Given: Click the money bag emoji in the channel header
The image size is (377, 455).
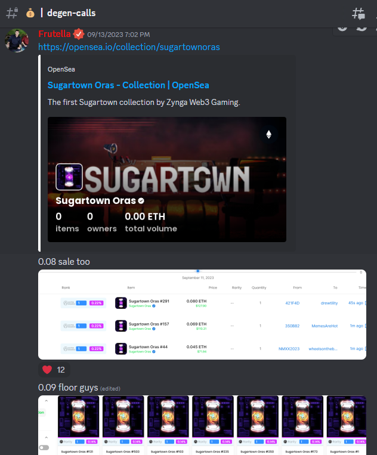Looking at the screenshot, I should pos(30,13).
